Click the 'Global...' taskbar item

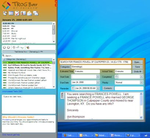tap(101, 135)
